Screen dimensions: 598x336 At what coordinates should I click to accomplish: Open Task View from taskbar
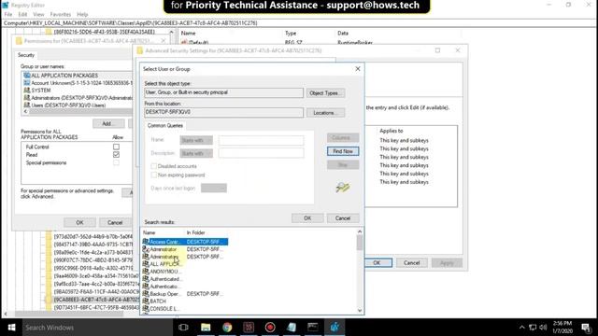183,328
